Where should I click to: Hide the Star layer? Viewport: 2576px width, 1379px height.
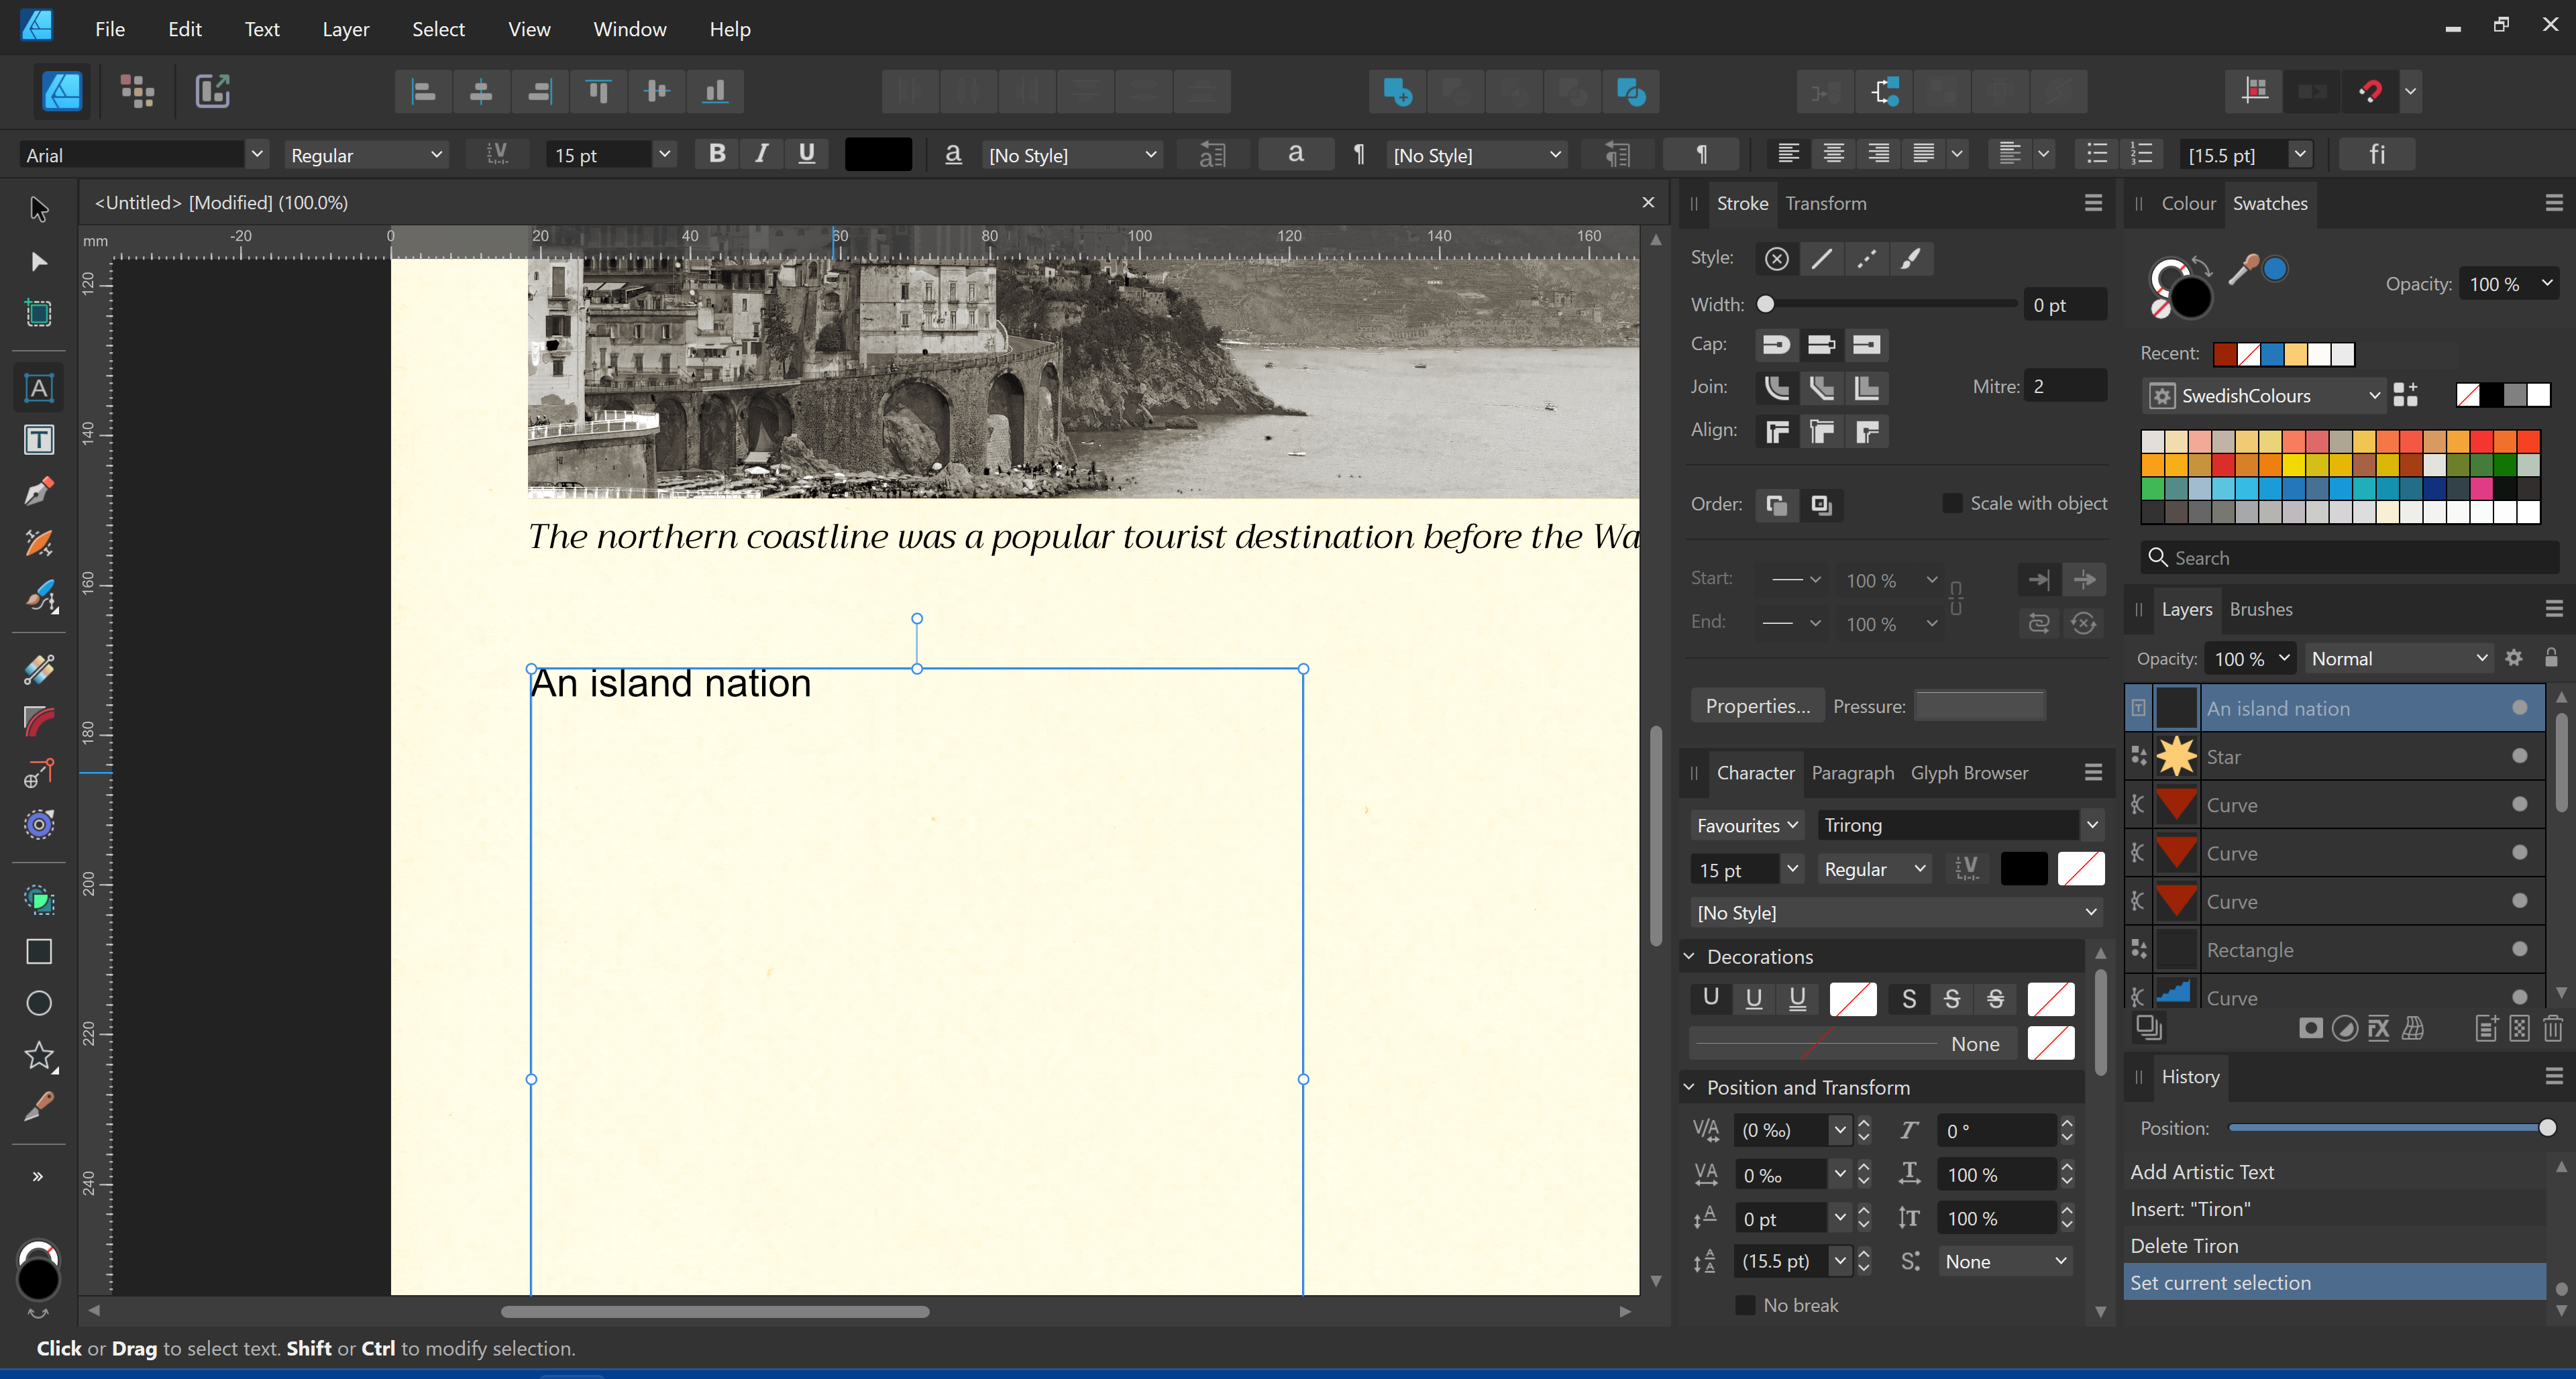[2519, 757]
